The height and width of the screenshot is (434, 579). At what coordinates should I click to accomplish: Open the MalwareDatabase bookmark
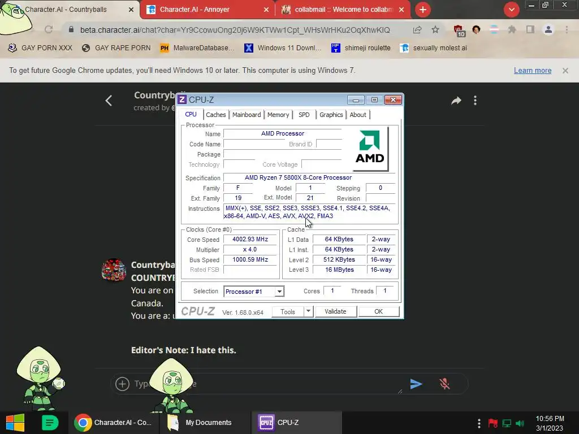coord(197,48)
